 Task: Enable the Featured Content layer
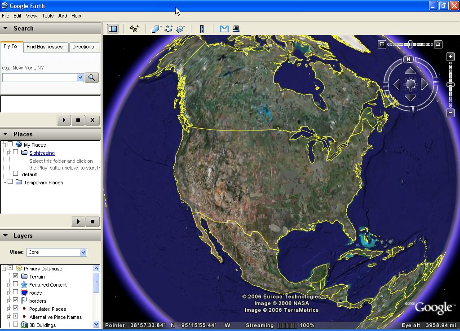[x=16, y=284]
